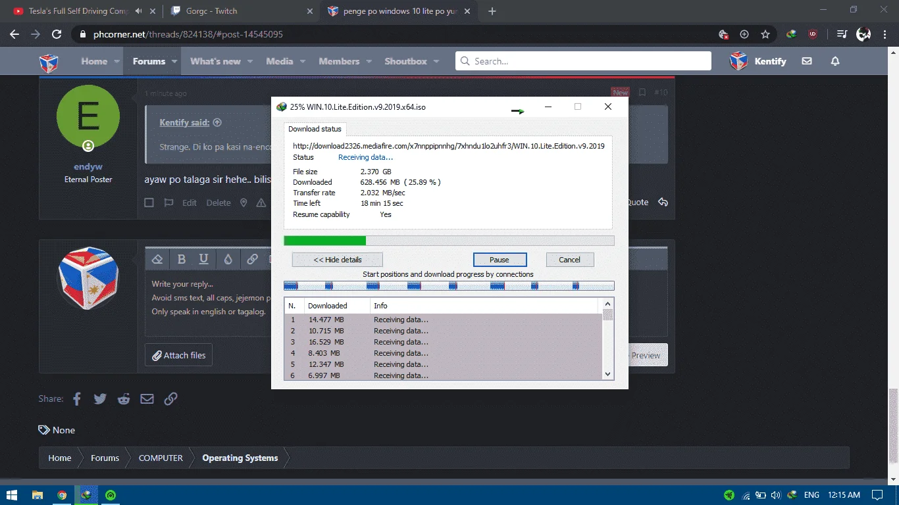The image size is (899, 505).
Task: Open the IDM browser extension icon
Action: tap(792, 34)
